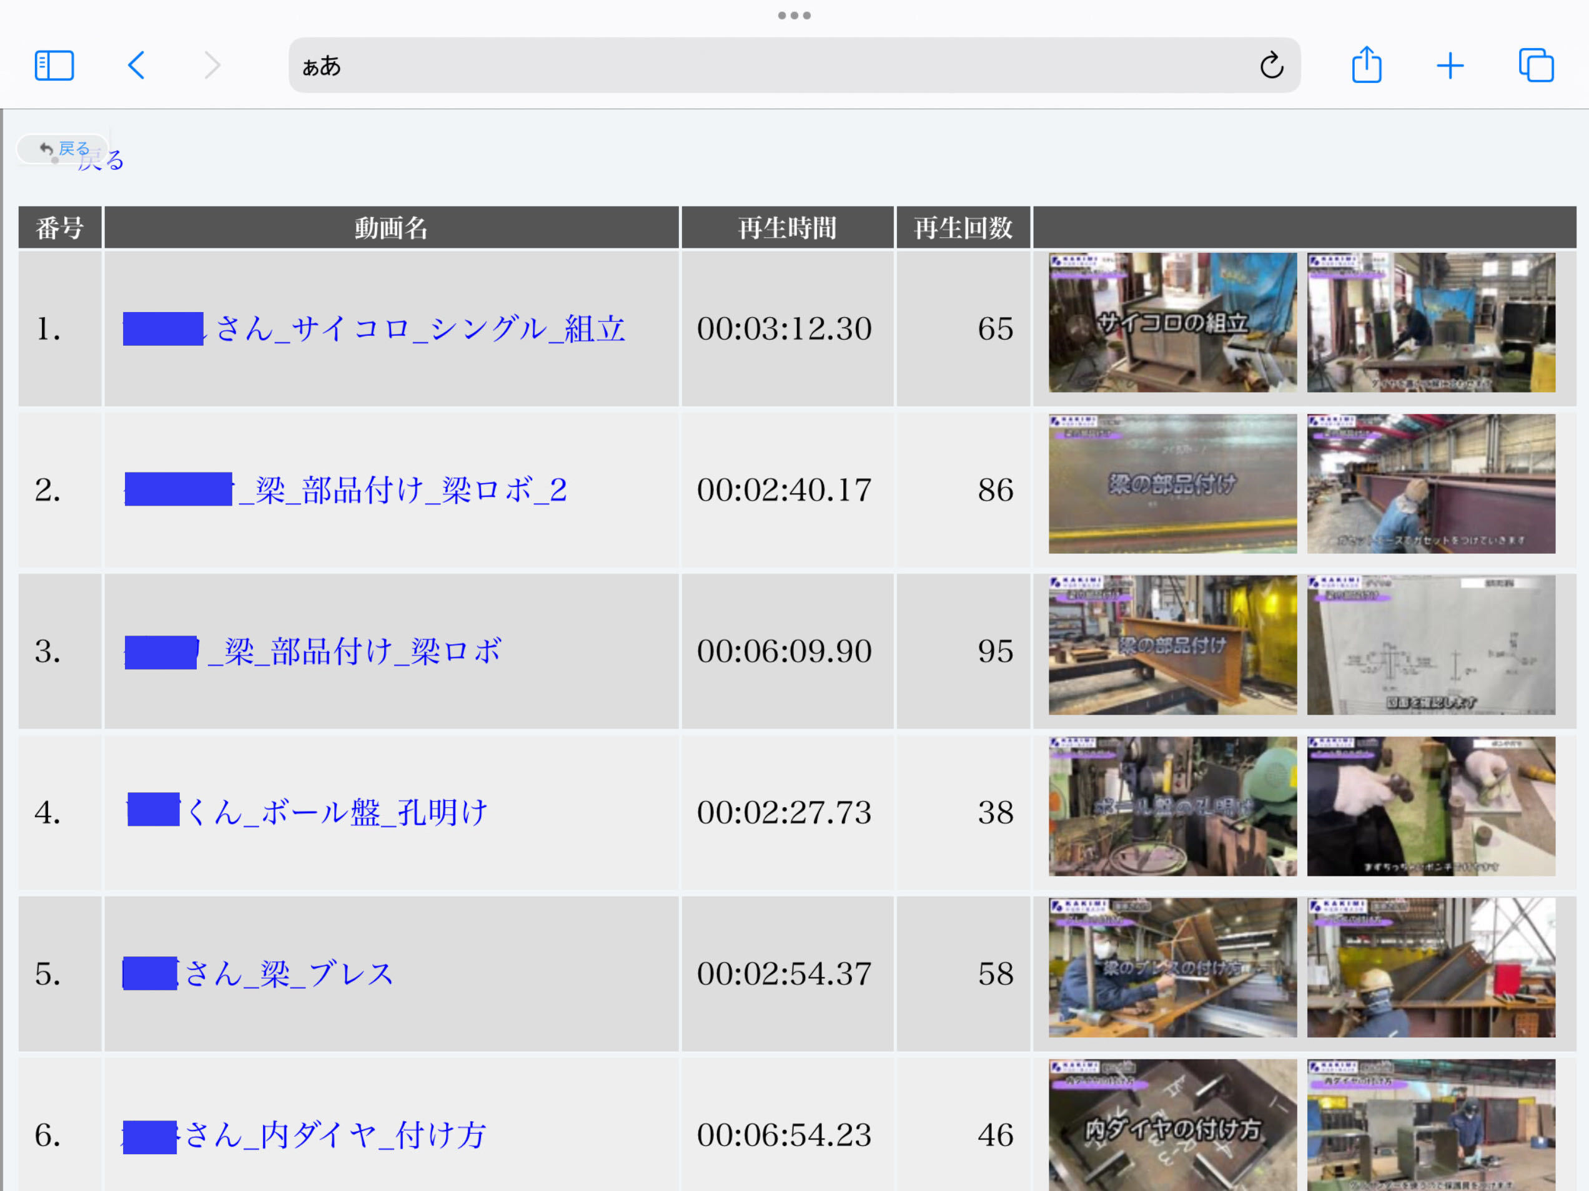Image resolution: width=1589 pixels, height=1191 pixels.
Task: Go back with the browser back arrow
Action: click(x=136, y=66)
